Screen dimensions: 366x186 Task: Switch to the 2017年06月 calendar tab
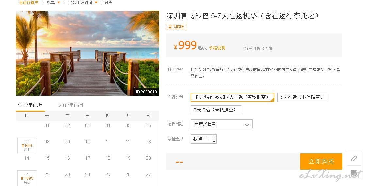point(71,105)
